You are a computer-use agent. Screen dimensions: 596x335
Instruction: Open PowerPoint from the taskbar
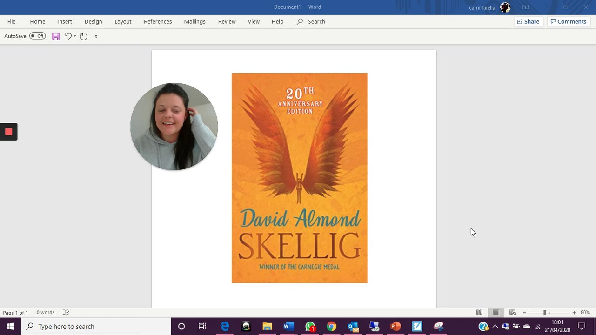point(395,327)
